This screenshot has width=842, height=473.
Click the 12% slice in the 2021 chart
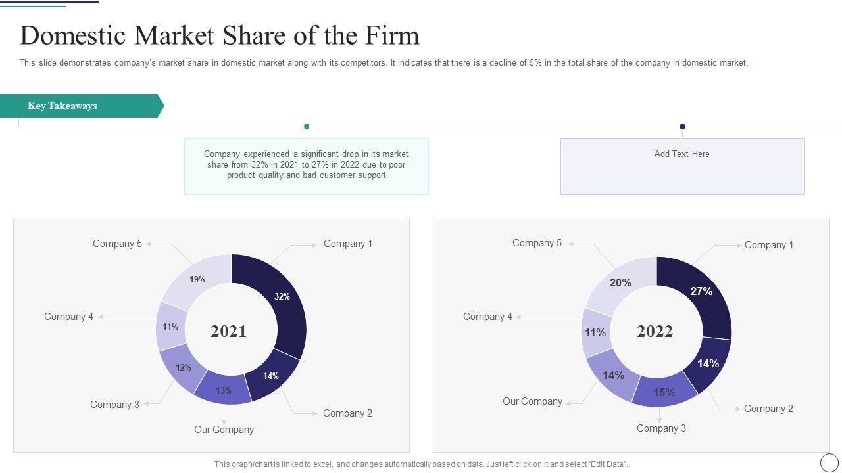point(183,368)
